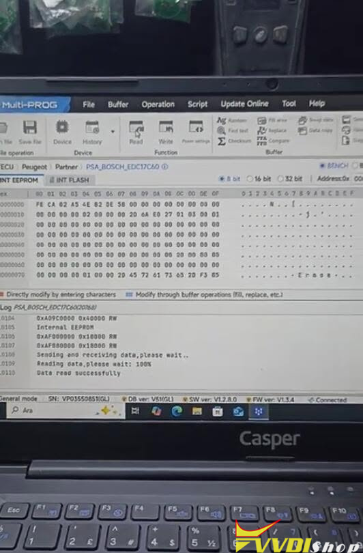
Task: Open Task View on the taskbar
Action: coord(135,411)
